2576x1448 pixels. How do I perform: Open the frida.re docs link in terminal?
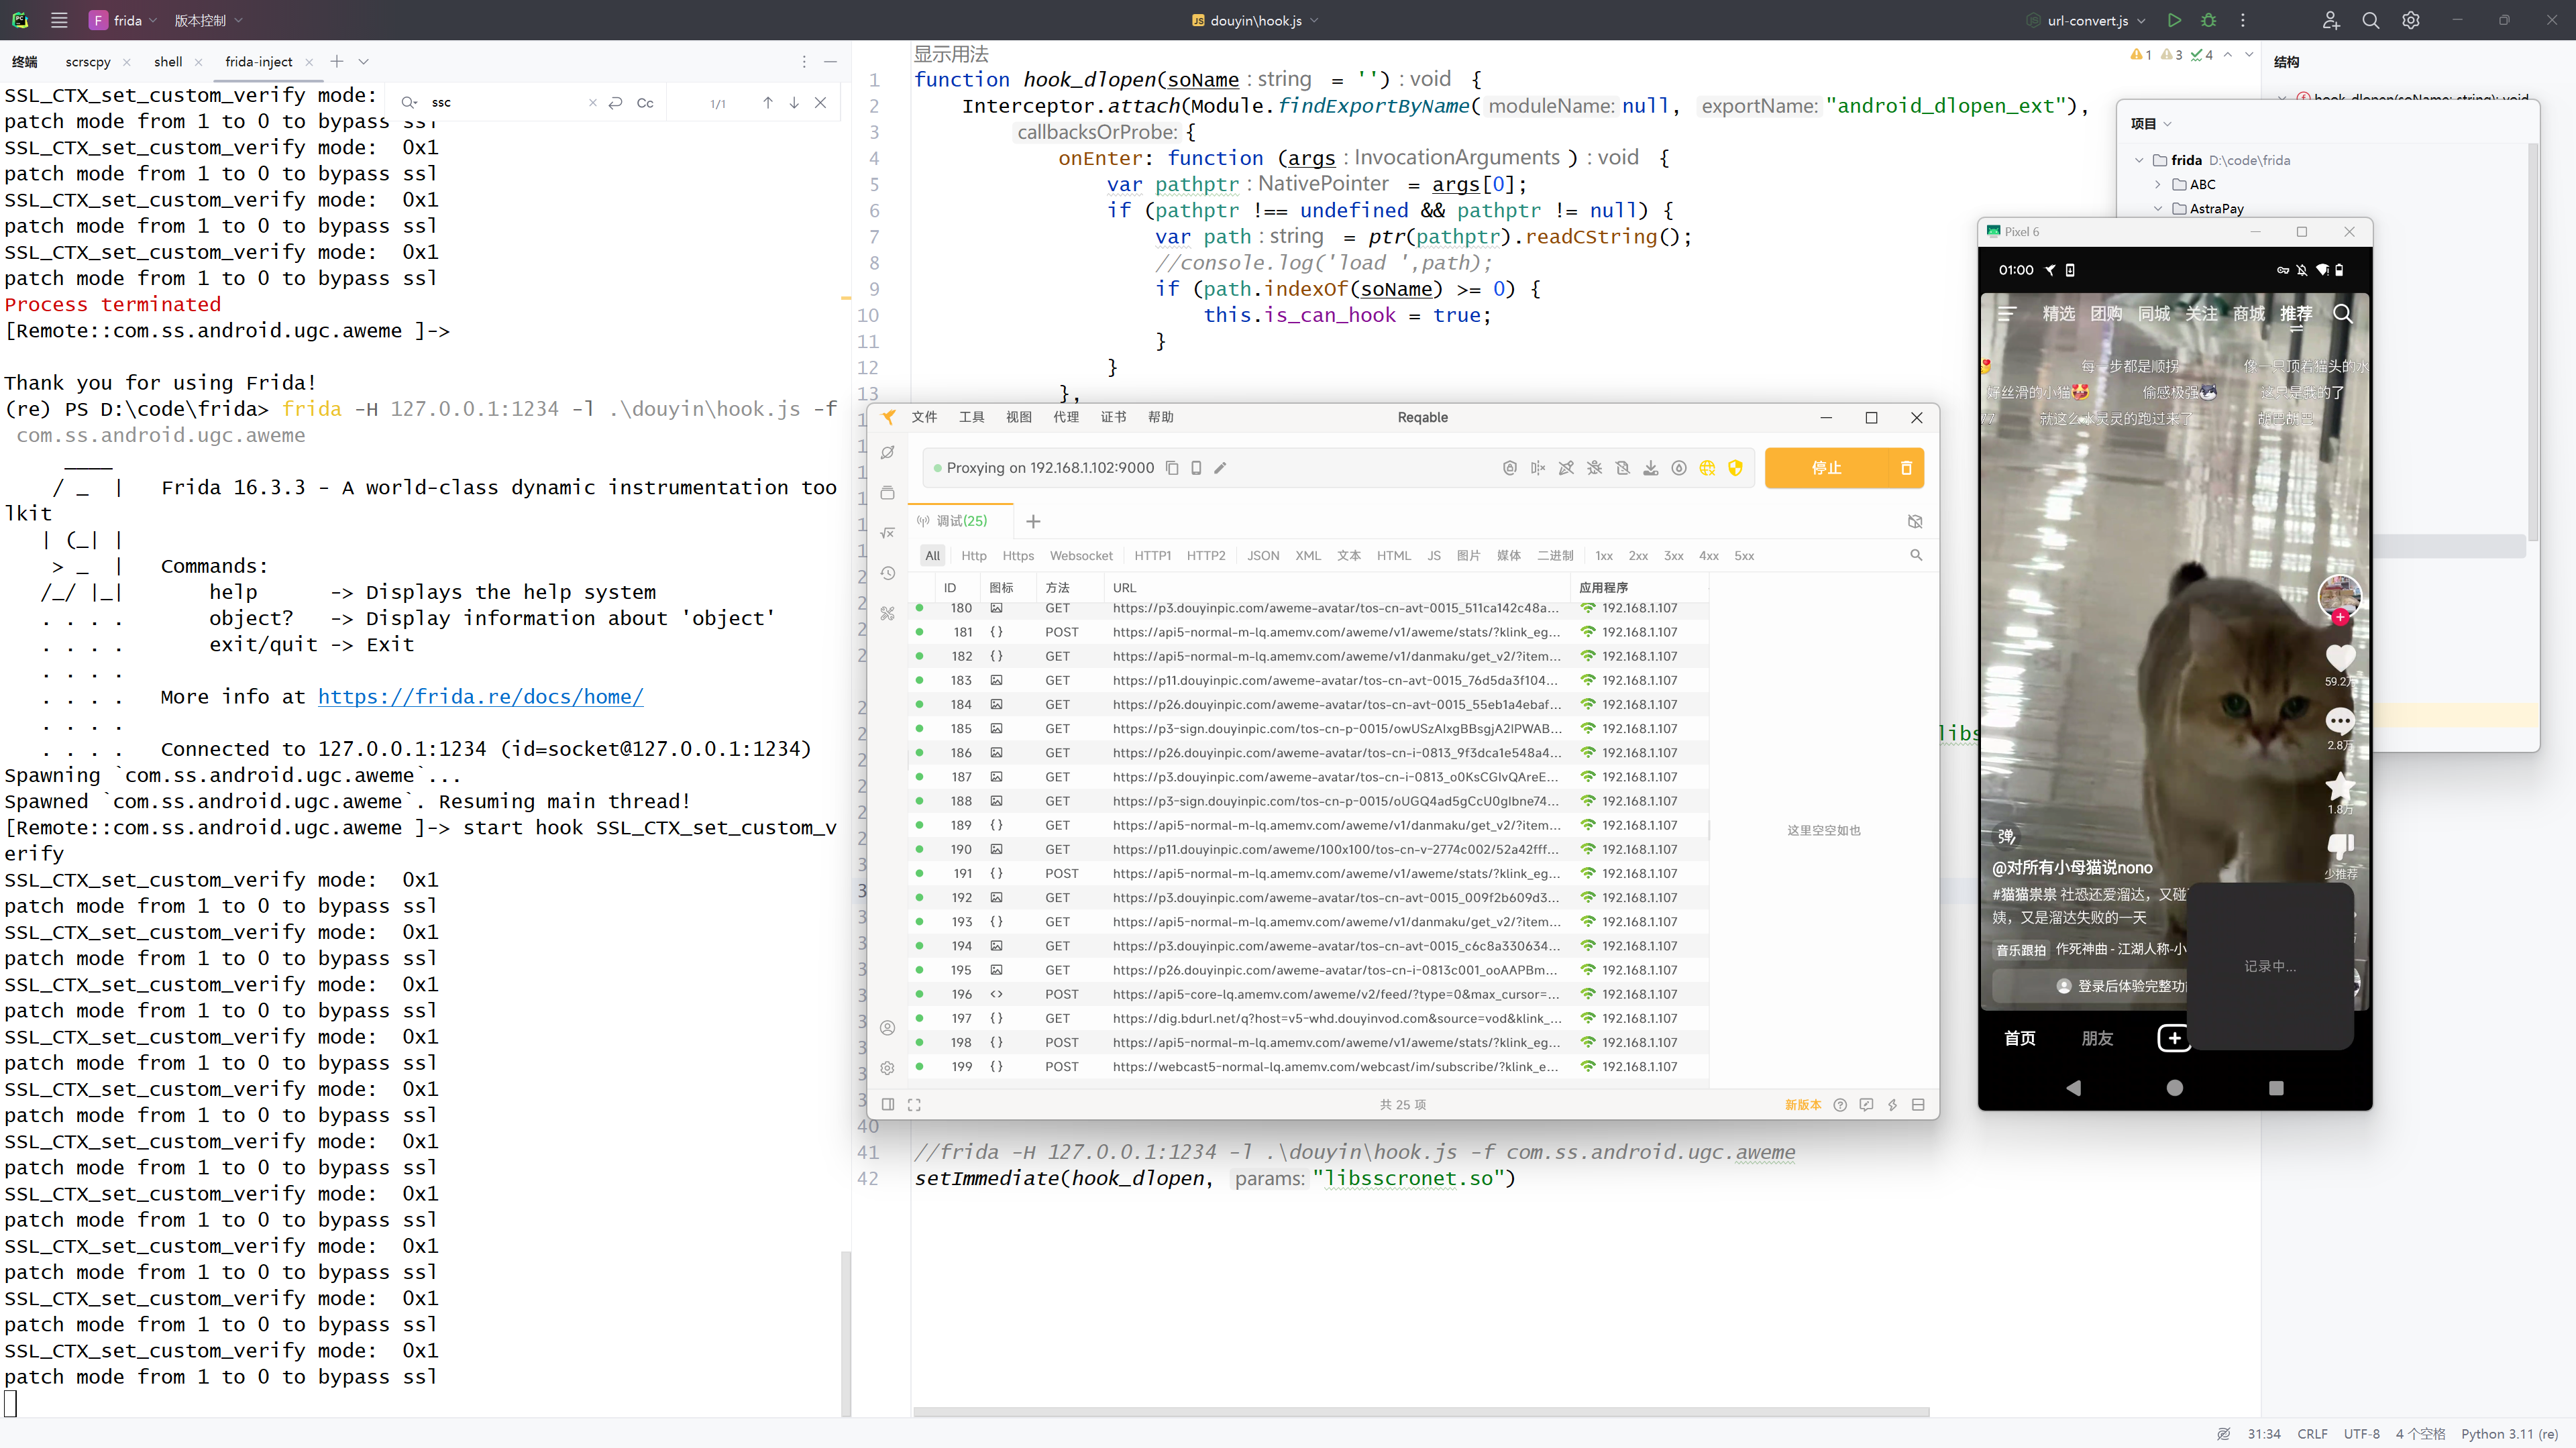[480, 697]
